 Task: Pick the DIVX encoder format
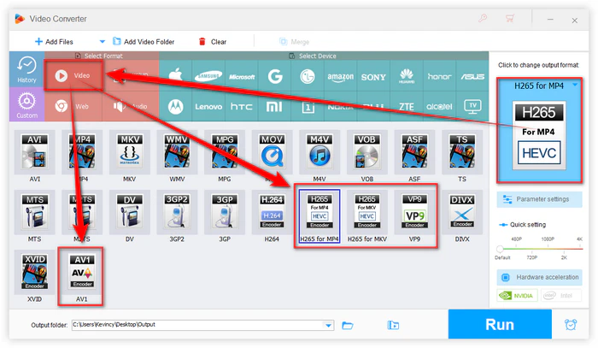462,212
